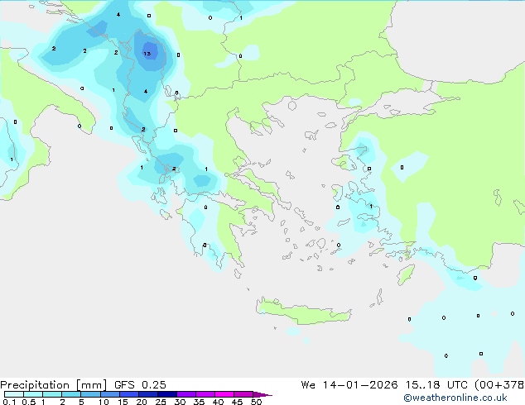Click the '40' legend tick label
525x405 pixels.
click(218, 402)
